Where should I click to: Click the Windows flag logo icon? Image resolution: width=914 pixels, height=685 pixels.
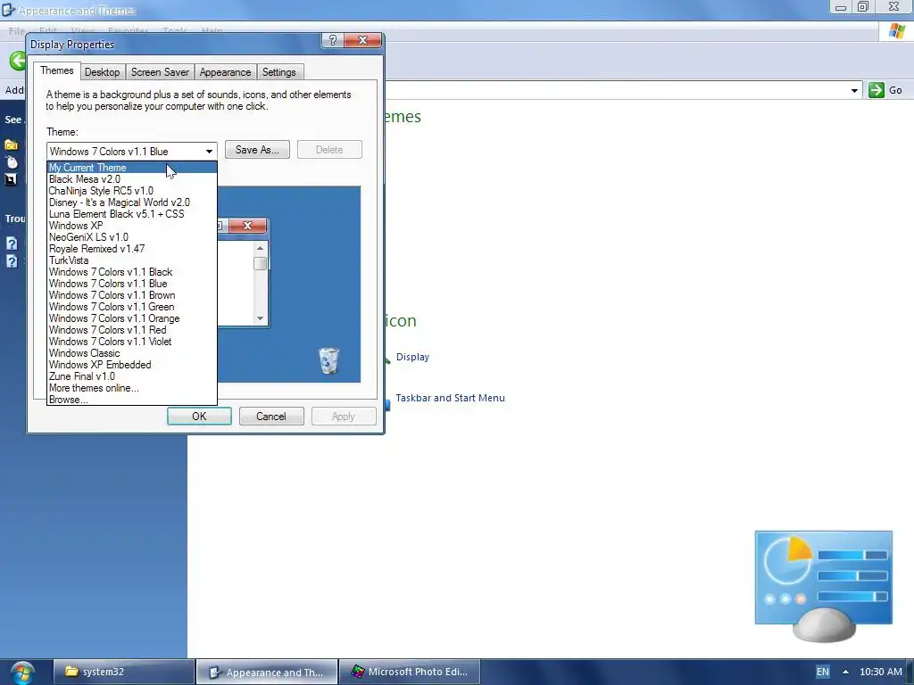pyautogui.click(x=896, y=31)
